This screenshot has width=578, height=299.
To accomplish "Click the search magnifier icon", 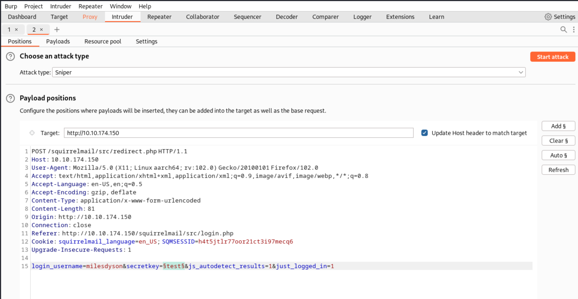I will (x=563, y=29).
